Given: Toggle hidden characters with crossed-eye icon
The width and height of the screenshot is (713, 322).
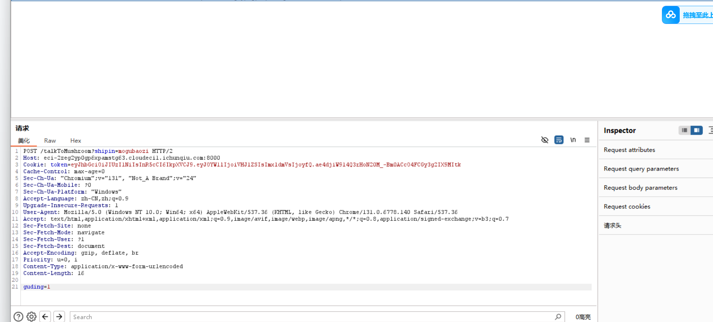Looking at the screenshot, I should (x=545, y=140).
